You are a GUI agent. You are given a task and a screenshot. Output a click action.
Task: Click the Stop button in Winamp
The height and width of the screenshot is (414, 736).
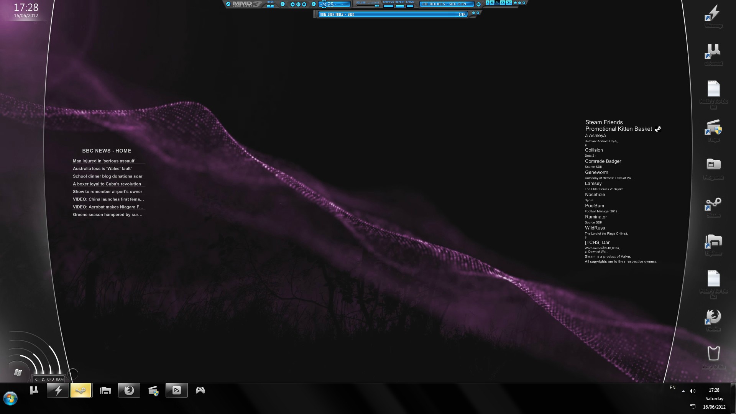[x=304, y=4]
